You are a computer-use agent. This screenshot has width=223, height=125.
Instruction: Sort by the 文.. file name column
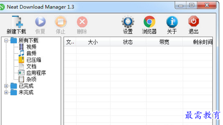tap(70, 42)
